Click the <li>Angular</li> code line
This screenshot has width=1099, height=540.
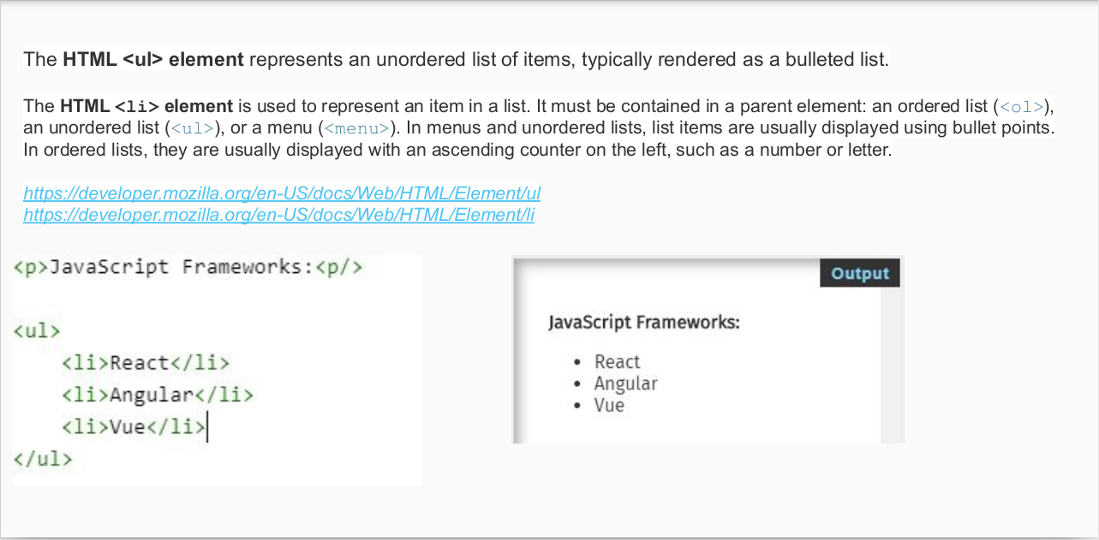(x=158, y=395)
